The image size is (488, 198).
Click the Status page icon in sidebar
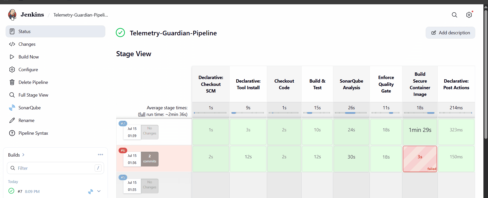12,32
